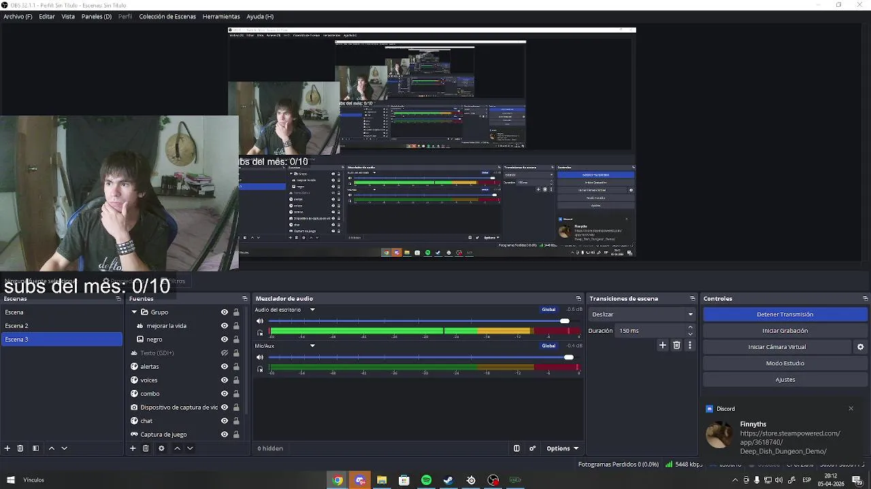Show the Texto (GDI+) source

click(225, 353)
